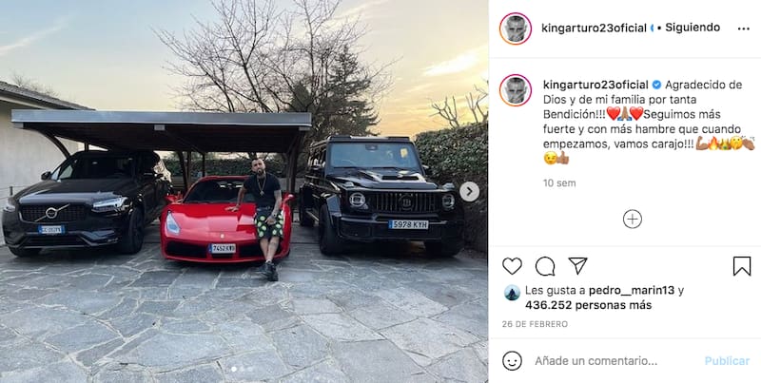761x383 pixels.
Task: Select the second carousel dot indicator
Action: (x=242, y=369)
